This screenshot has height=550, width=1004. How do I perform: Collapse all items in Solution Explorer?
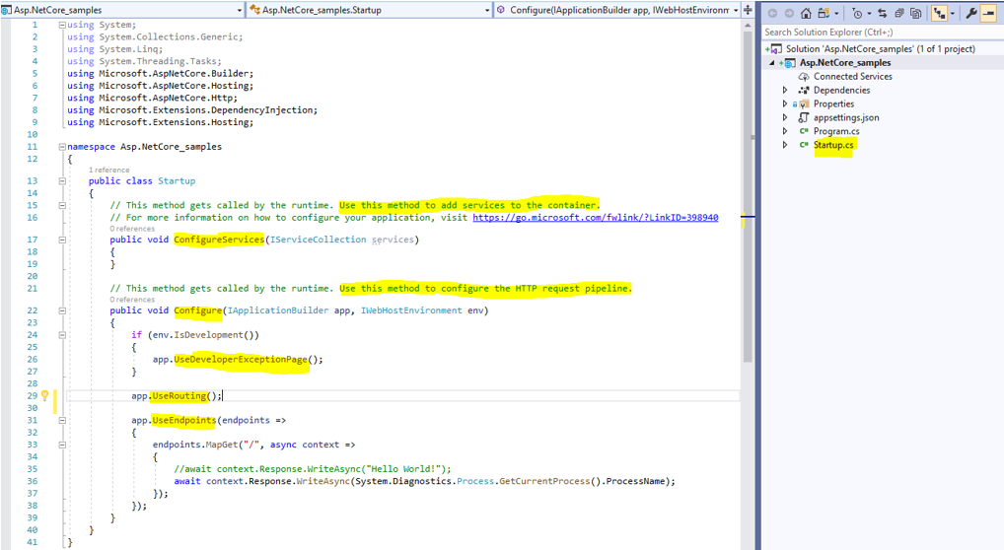coord(899,13)
